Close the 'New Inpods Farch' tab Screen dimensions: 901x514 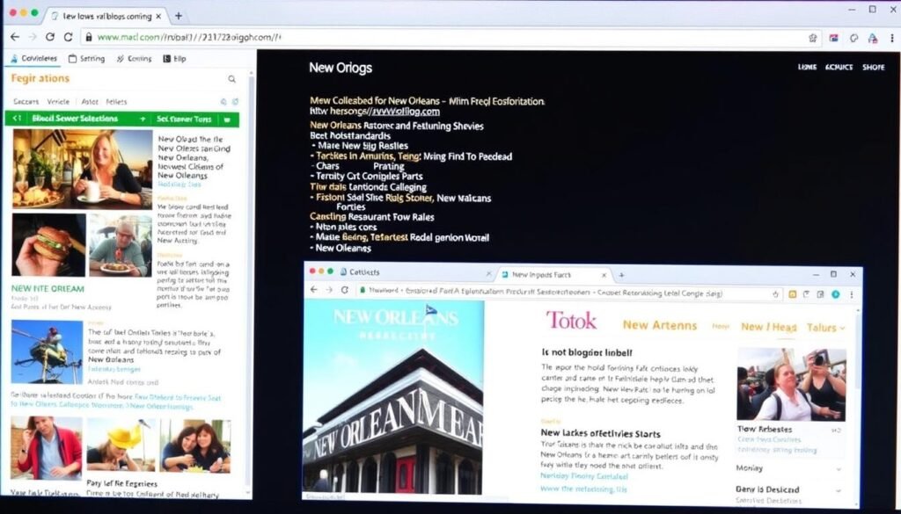click(603, 274)
